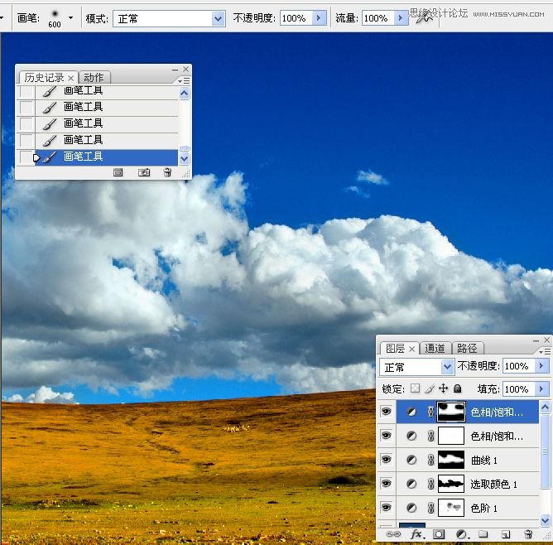Select the all-white mask thumbnail

(451, 436)
